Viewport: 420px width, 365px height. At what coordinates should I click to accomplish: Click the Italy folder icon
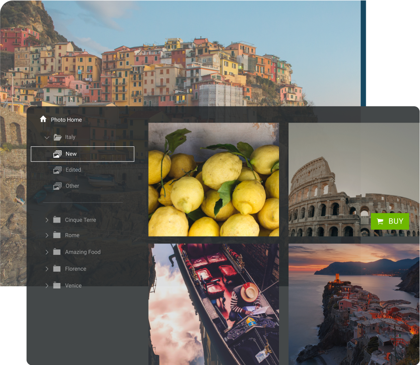57,137
